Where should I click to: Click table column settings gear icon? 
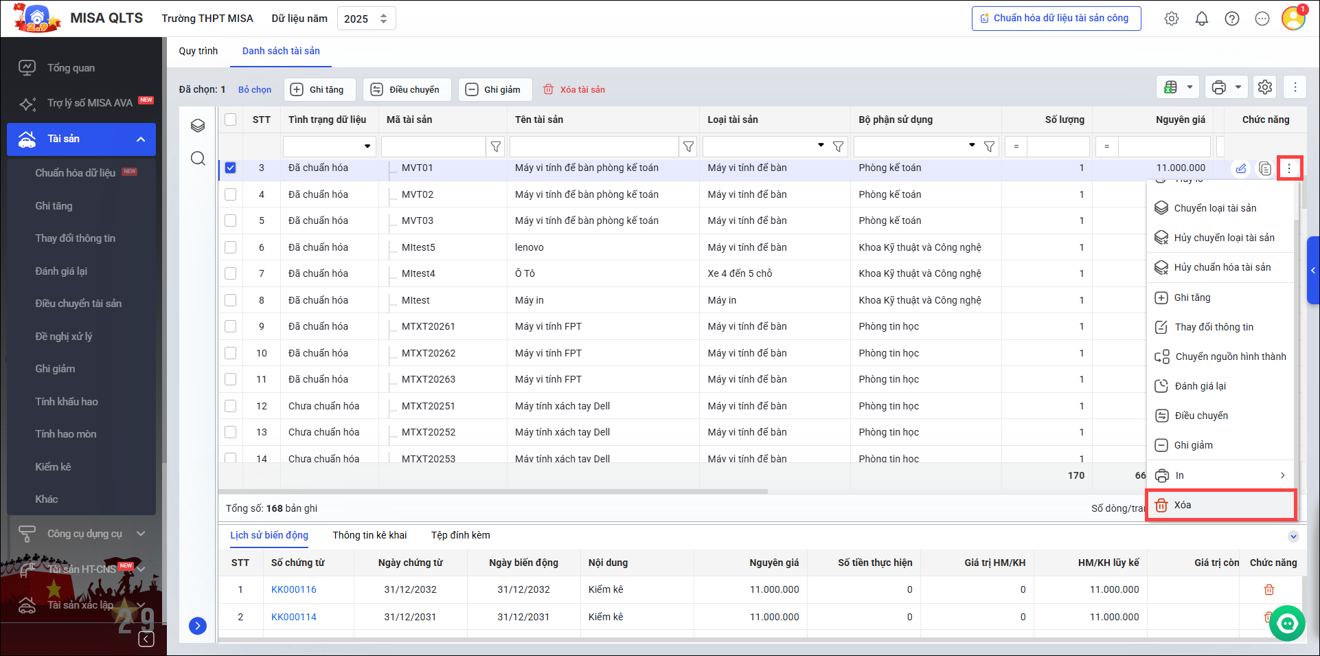pyautogui.click(x=1264, y=87)
